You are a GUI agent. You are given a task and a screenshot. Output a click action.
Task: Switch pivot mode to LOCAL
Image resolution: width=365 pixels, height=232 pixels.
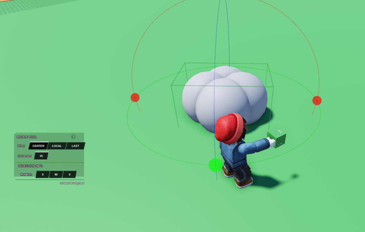click(x=57, y=146)
